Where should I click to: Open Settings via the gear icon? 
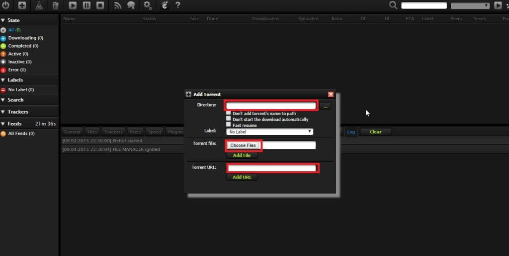[147, 5]
